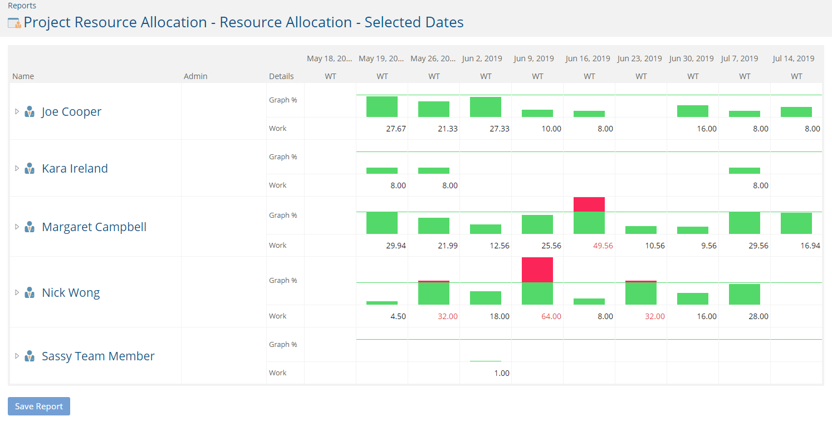Screen dimensions: 832x421
Task: Open Margaret Campbell's resource link
Action: click(x=94, y=227)
